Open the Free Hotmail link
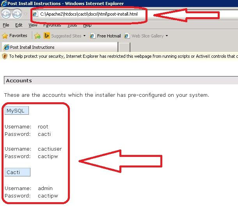The height and width of the screenshot is (217, 238). point(109,36)
